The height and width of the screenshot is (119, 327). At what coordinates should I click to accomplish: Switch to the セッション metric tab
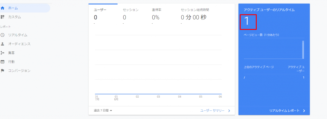tap(131, 10)
